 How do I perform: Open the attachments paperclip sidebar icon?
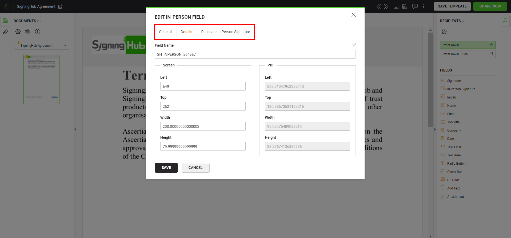5,32
